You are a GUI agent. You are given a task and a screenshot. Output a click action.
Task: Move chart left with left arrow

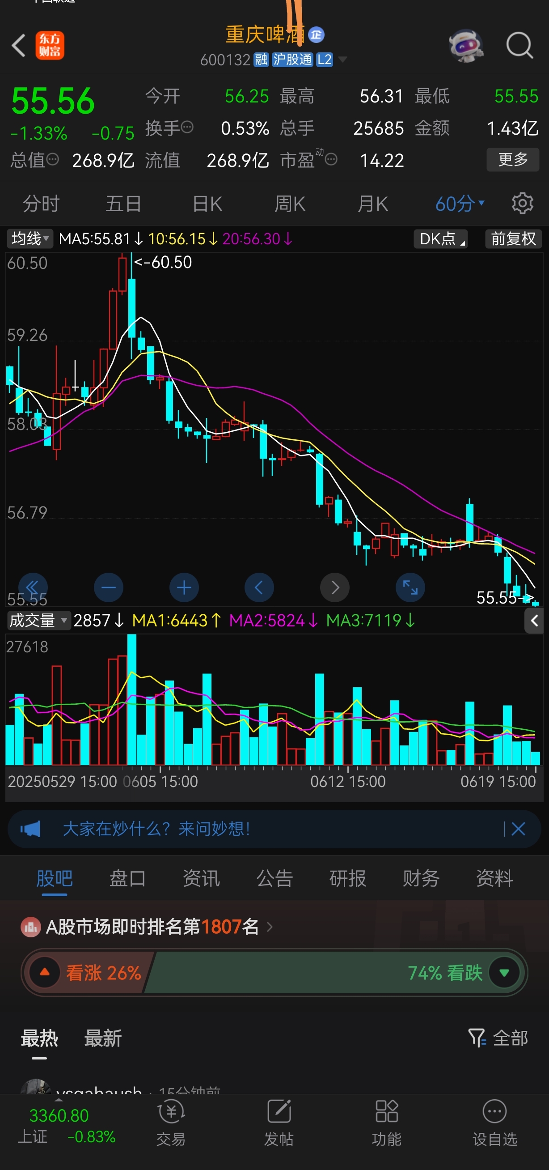(x=259, y=587)
